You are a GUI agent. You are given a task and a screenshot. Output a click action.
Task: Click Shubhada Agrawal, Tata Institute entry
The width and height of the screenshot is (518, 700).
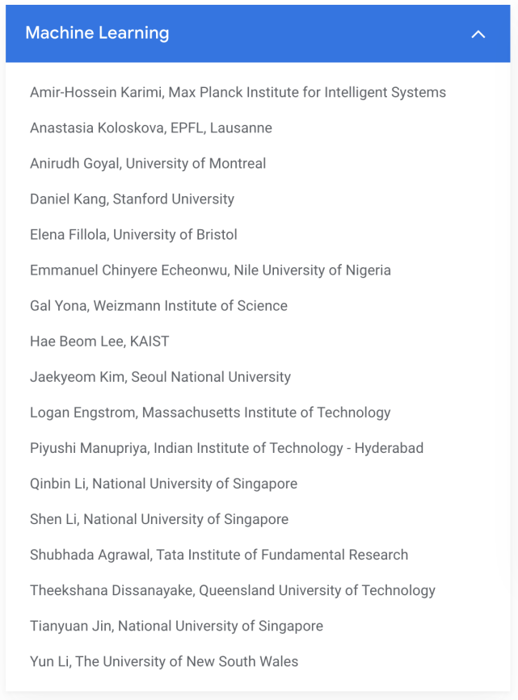tap(219, 554)
